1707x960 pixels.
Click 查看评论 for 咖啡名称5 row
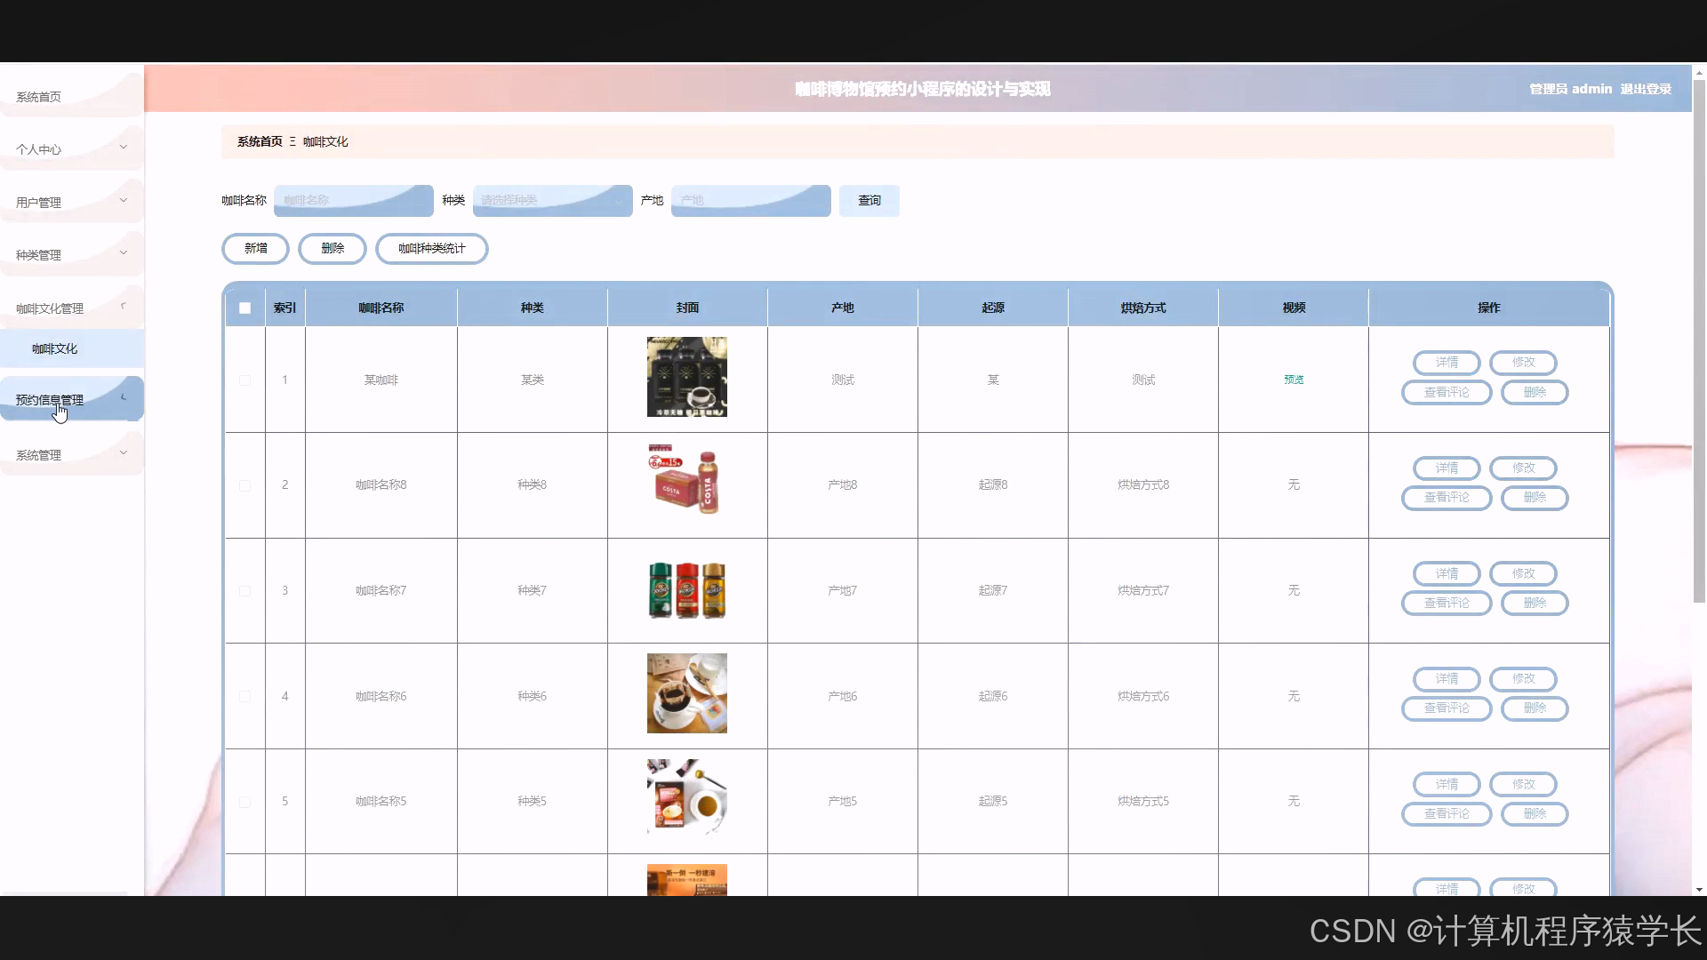coord(1447,813)
